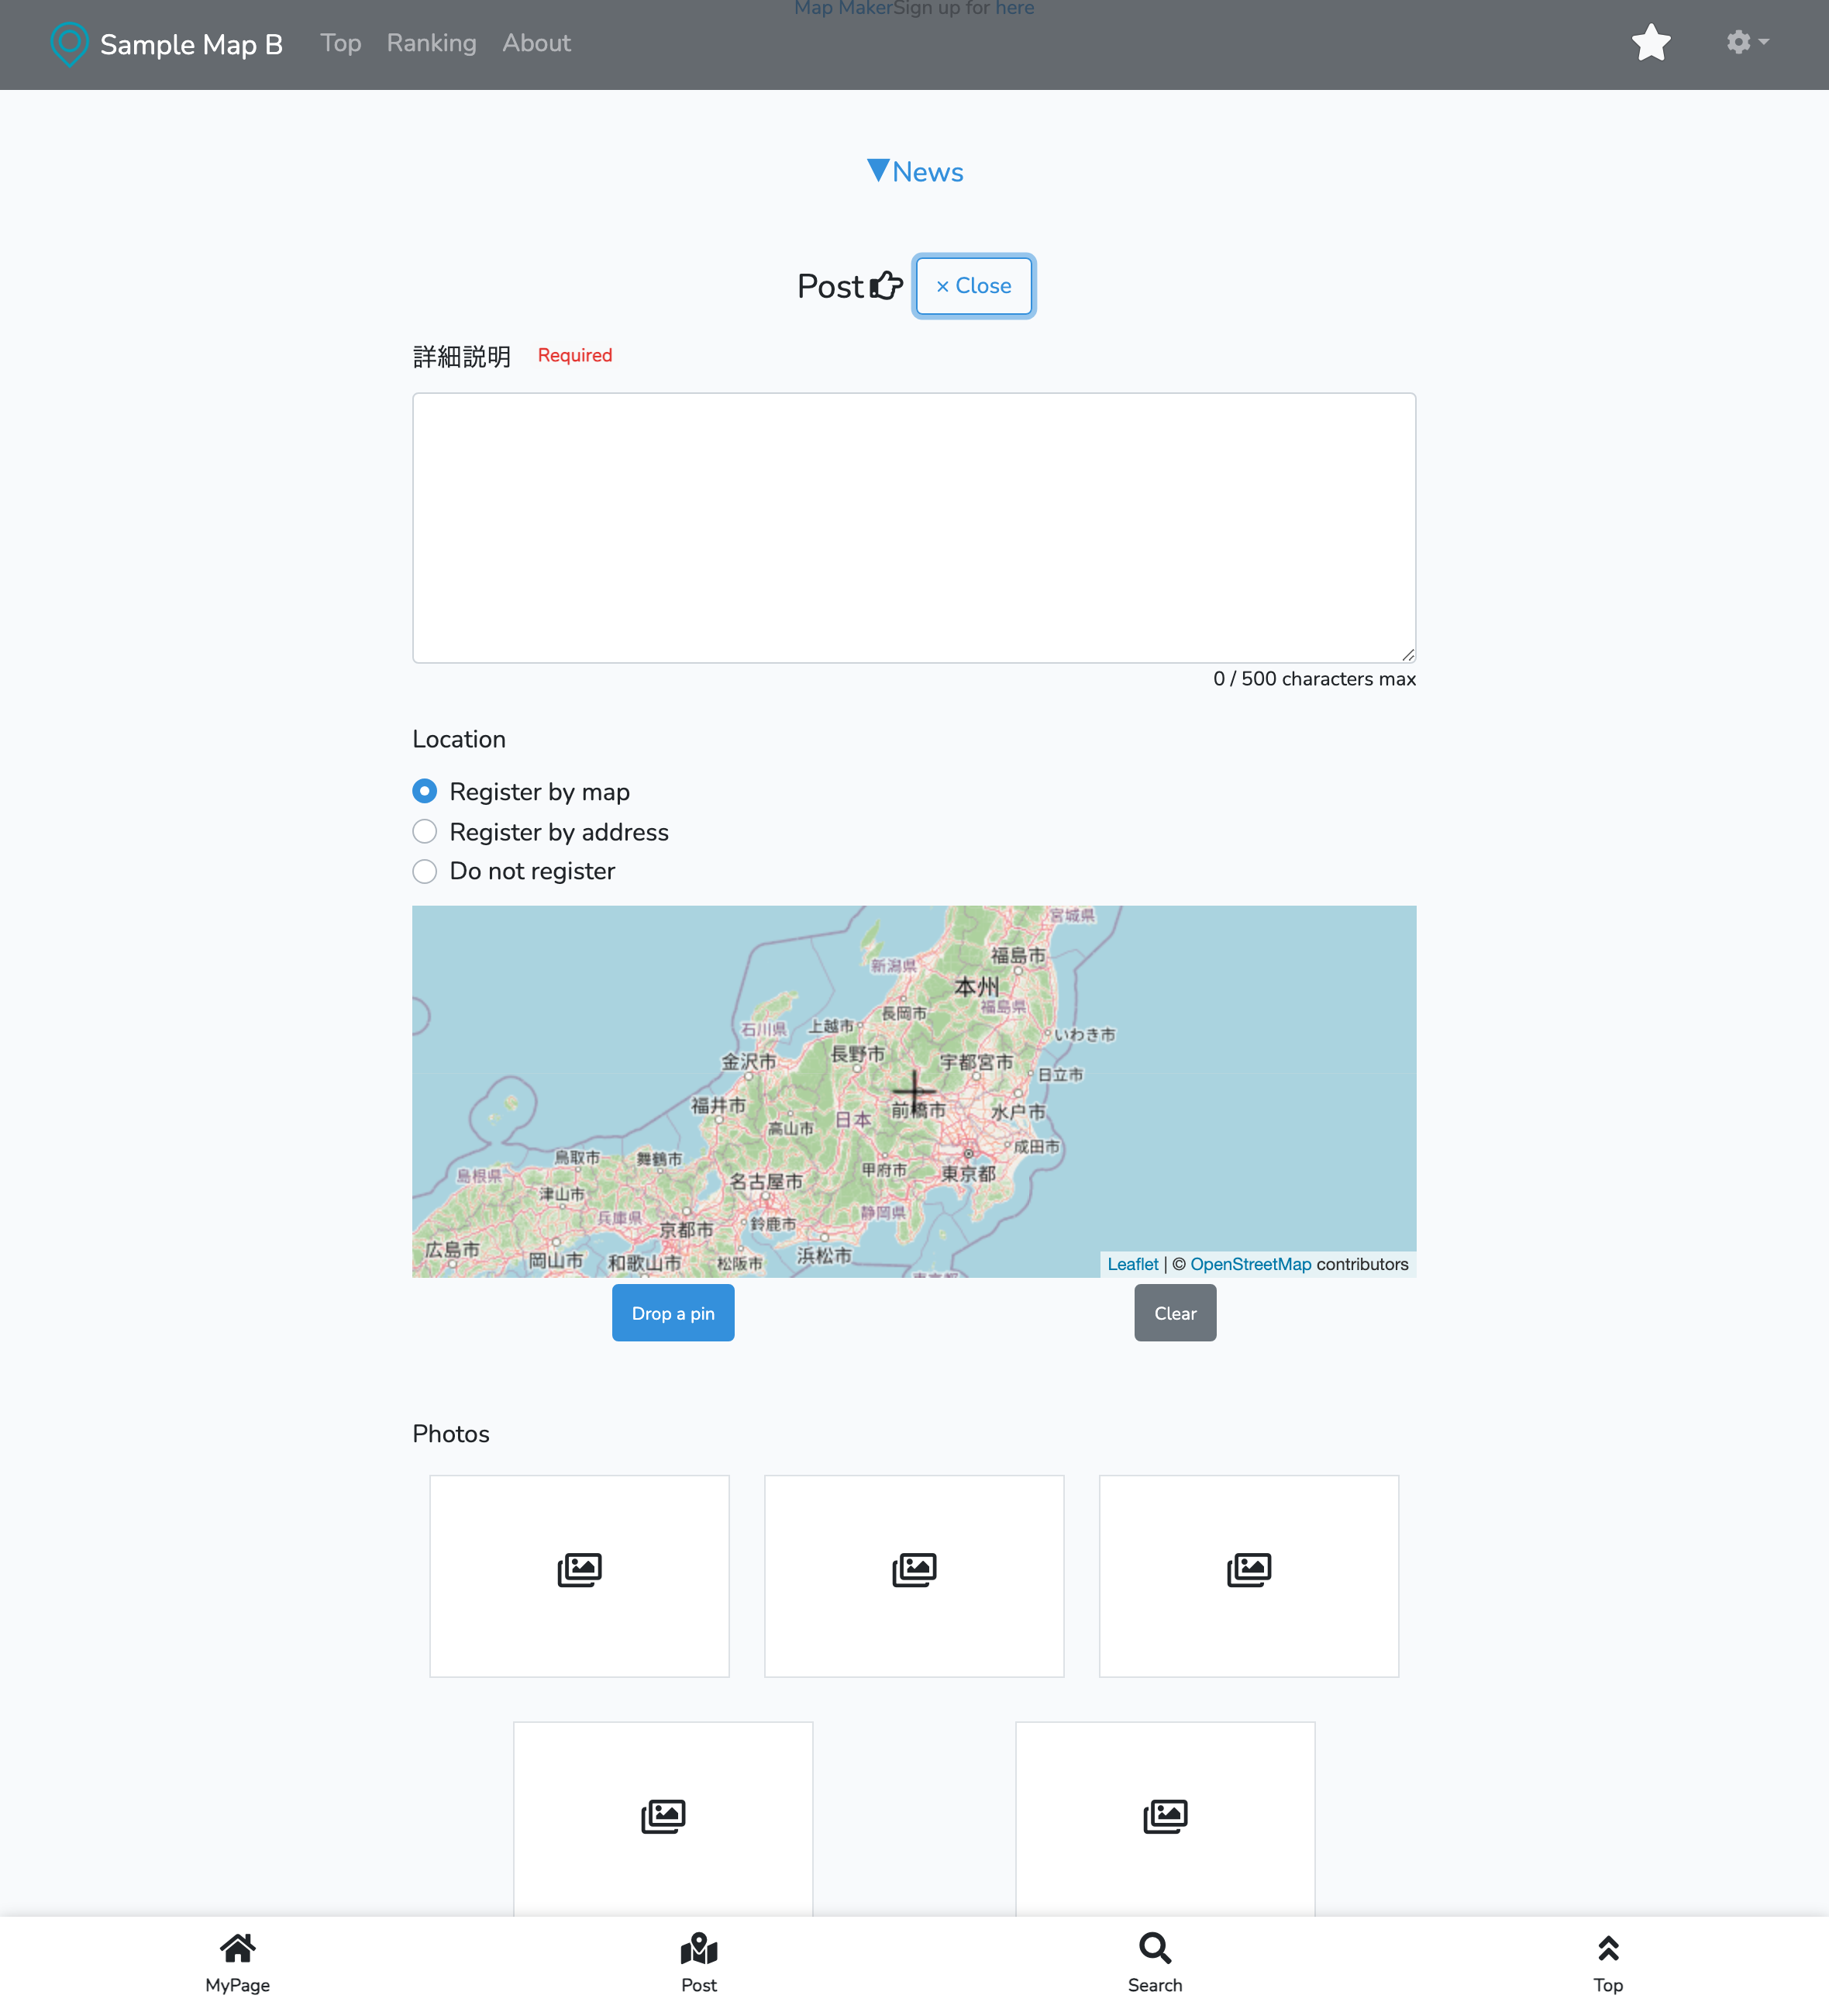Viewport: 1829px width, 2016px height.
Task: Select Register by map radio button
Action: click(425, 791)
